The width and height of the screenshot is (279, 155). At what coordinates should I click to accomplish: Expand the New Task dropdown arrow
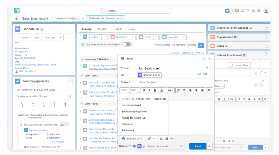click(x=104, y=37)
